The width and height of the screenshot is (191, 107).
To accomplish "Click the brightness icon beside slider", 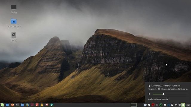I will [x=150, y=94].
